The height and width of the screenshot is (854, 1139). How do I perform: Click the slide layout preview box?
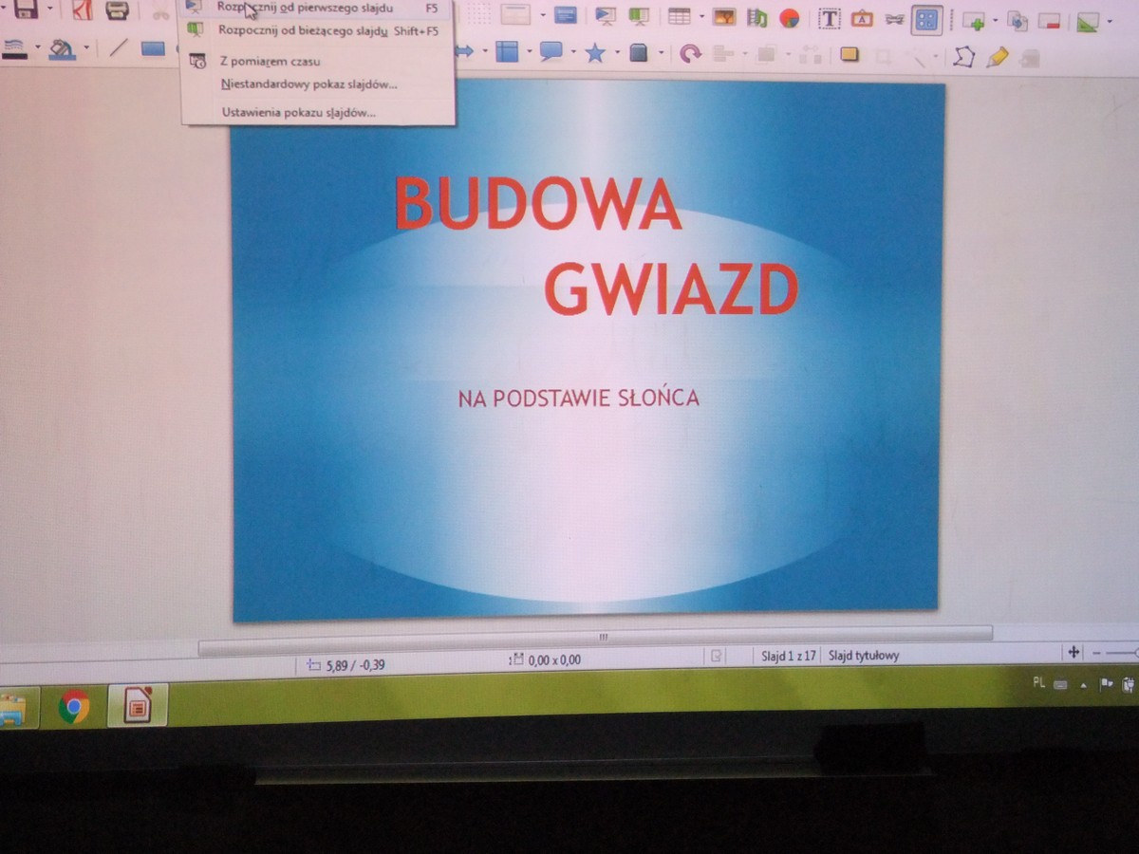pyautogui.click(x=515, y=14)
